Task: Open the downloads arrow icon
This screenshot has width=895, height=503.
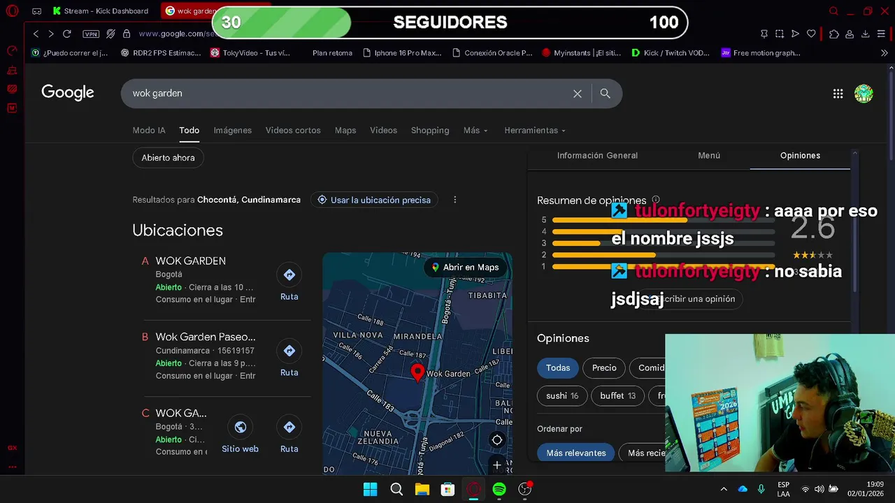Action: (x=865, y=34)
